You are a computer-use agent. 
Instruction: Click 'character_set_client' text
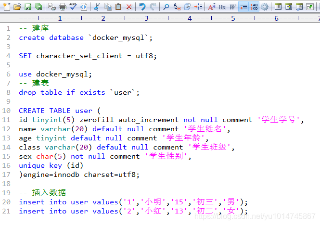[x=79, y=56]
